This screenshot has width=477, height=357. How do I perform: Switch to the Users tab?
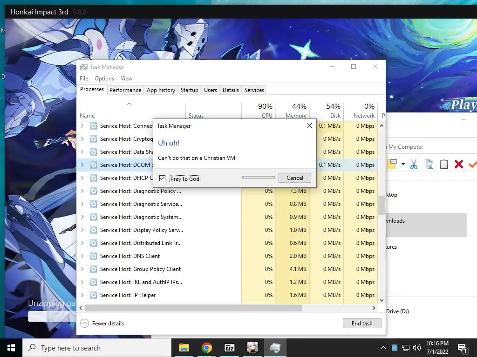pos(211,90)
